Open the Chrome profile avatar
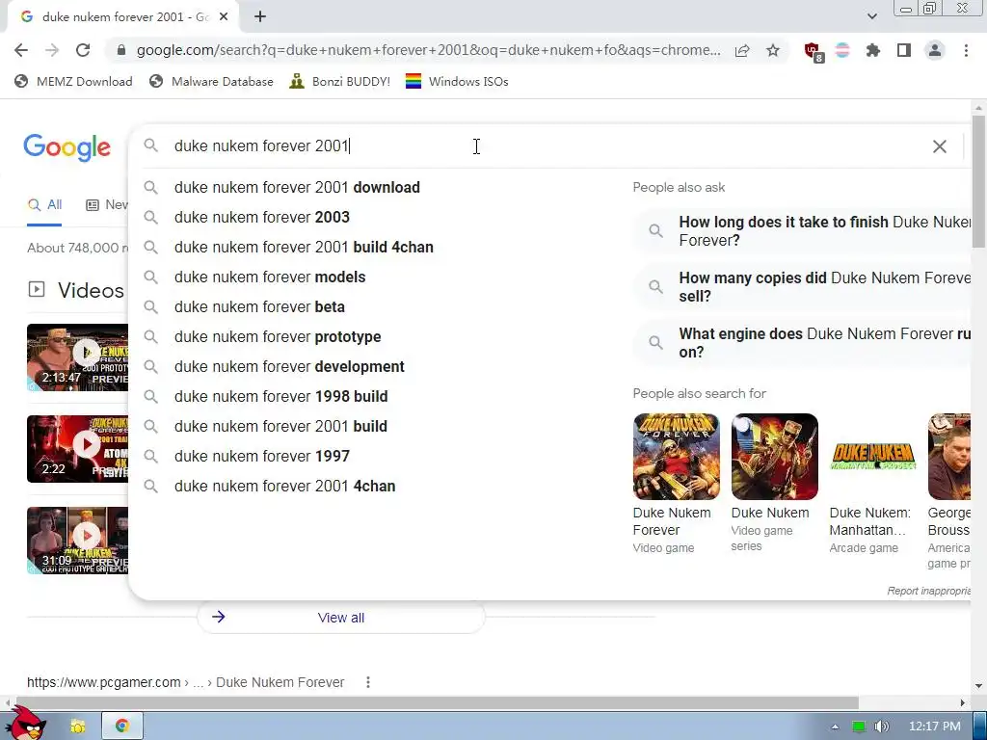The height and width of the screenshot is (740, 987). pyautogui.click(x=935, y=50)
